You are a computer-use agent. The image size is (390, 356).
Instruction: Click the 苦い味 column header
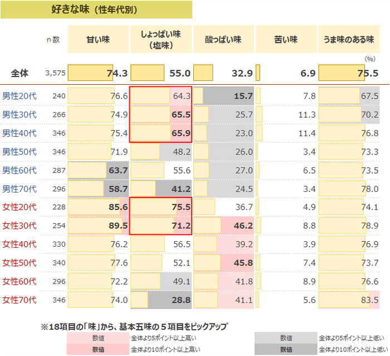pyautogui.click(x=286, y=40)
